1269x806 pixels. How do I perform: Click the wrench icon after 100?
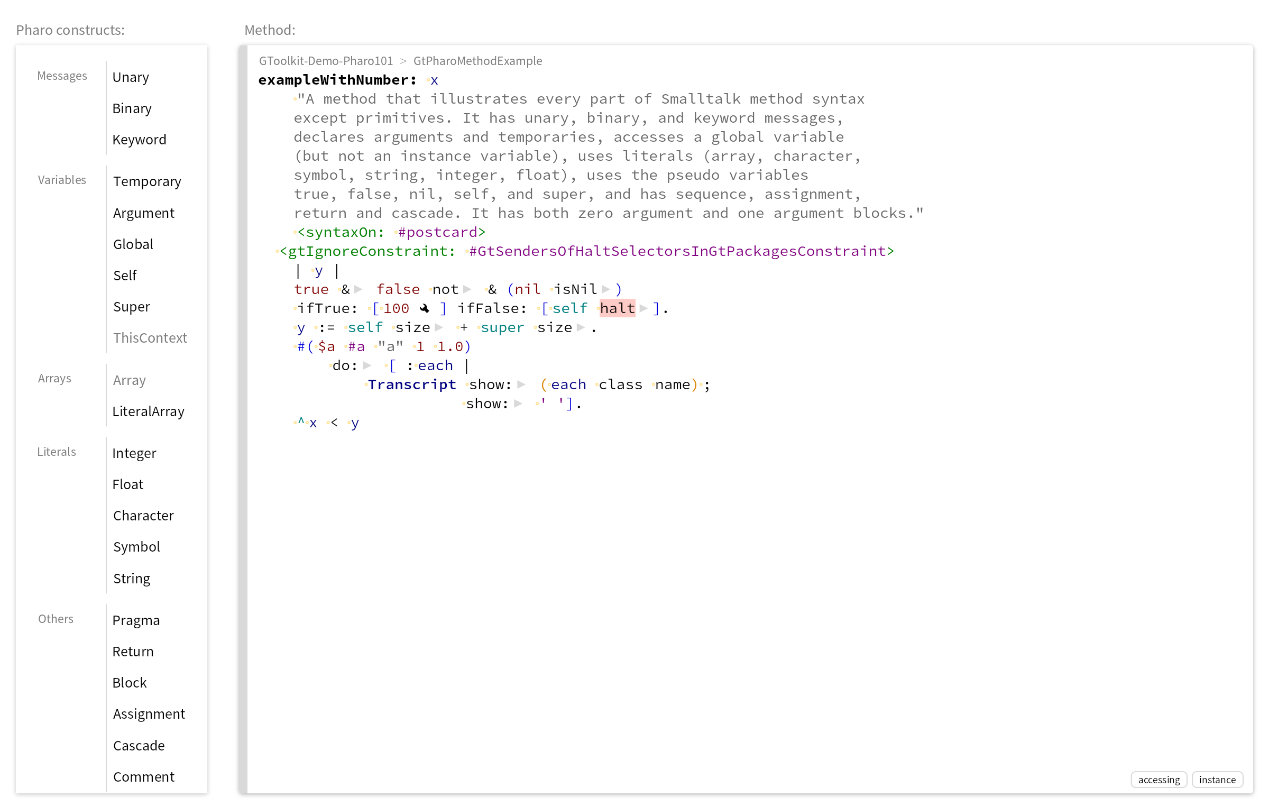coord(425,308)
